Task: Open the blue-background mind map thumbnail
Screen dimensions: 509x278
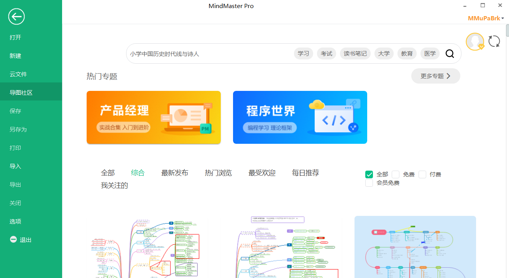Action: click(415, 247)
